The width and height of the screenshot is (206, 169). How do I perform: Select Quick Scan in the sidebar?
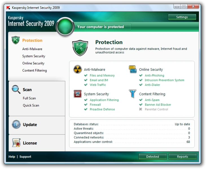[x=31, y=105]
